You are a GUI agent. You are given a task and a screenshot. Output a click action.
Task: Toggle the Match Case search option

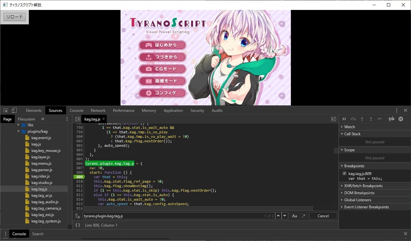pyautogui.click(x=295, y=216)
